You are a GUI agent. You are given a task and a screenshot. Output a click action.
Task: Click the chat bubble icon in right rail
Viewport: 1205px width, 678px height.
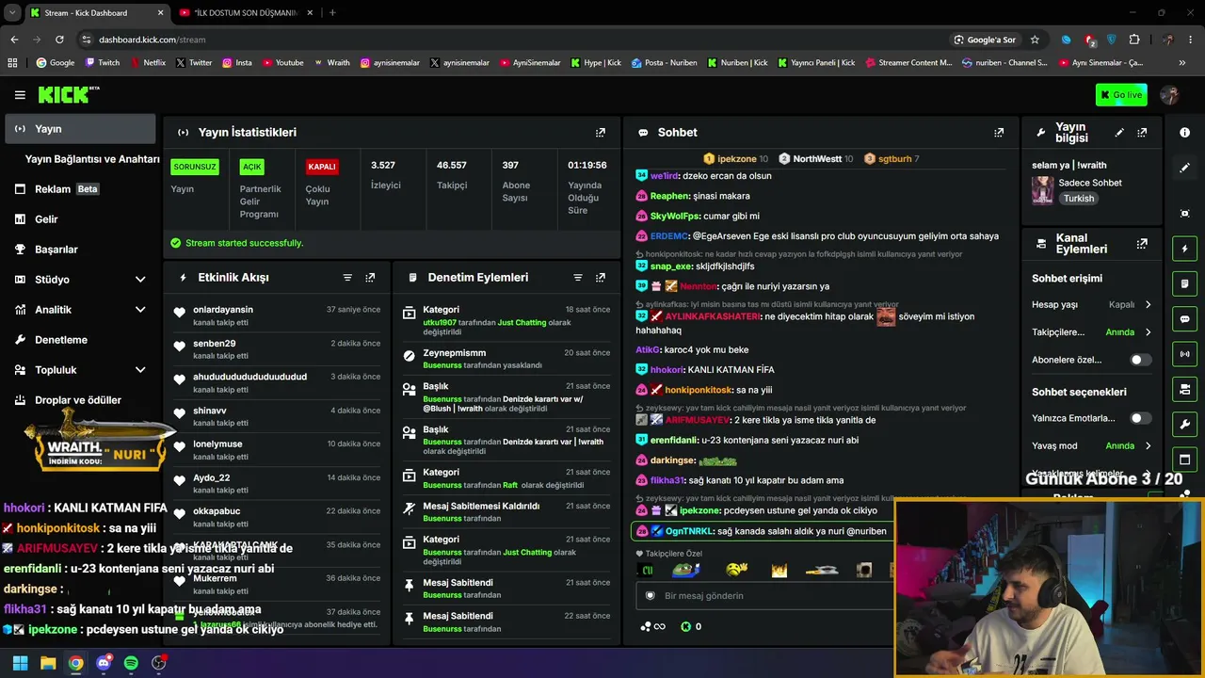pos(1185,319)
